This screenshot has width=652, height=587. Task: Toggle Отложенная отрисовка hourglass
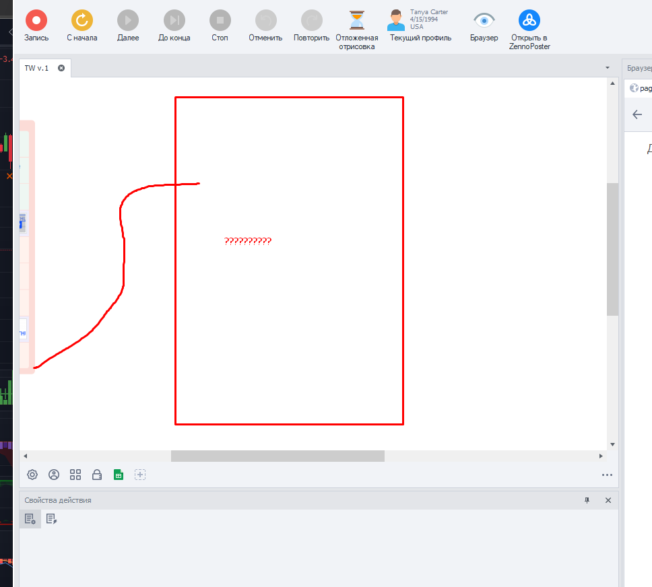357,30
